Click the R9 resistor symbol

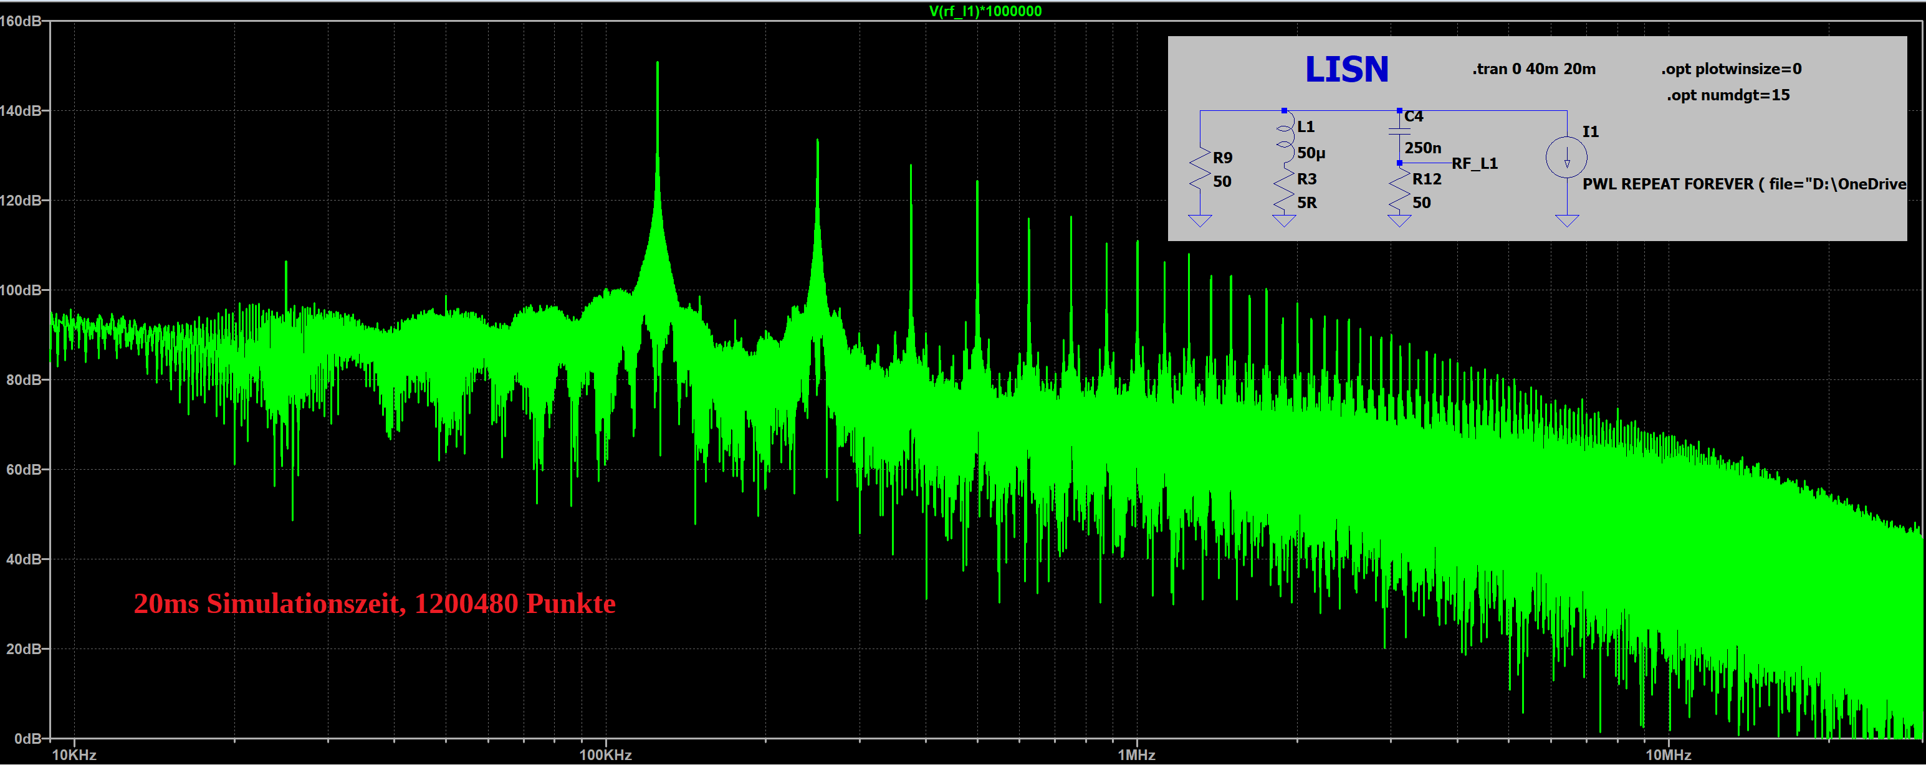coord(1200,169)
